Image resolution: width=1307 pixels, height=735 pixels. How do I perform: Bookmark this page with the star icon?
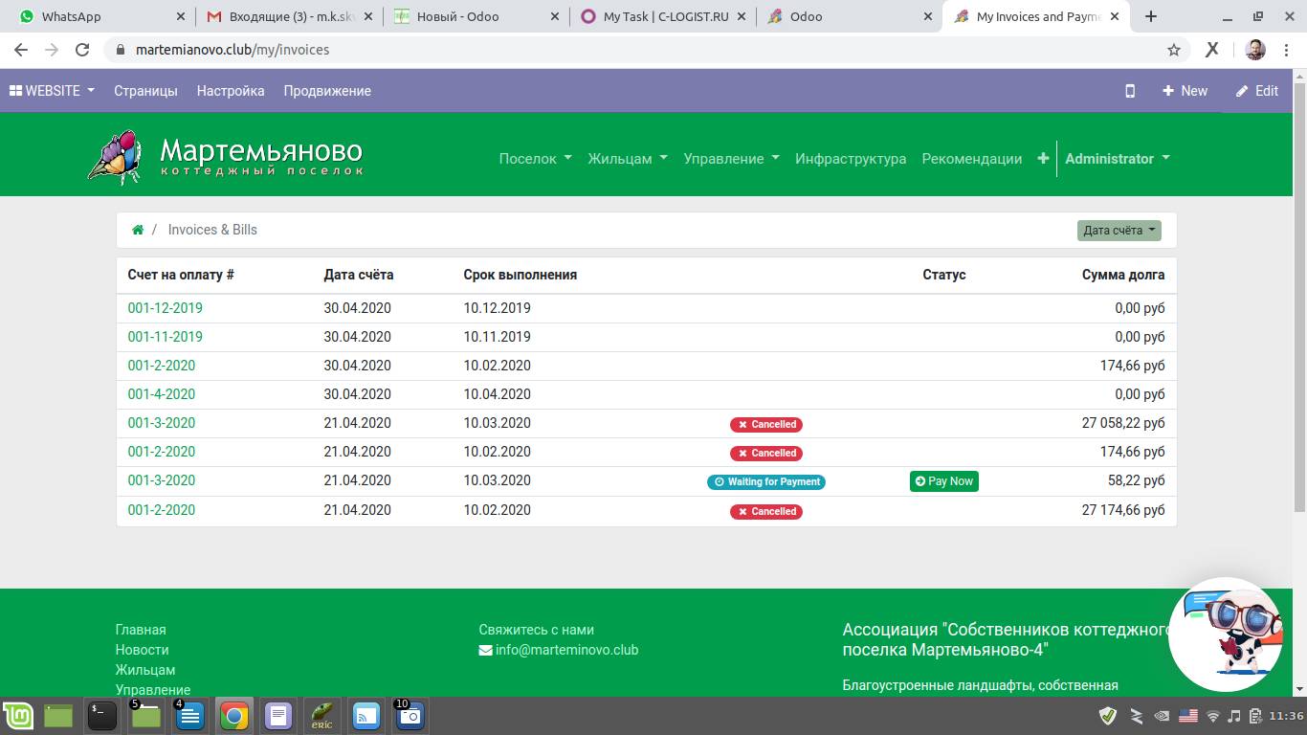(x=1174, y=50)
